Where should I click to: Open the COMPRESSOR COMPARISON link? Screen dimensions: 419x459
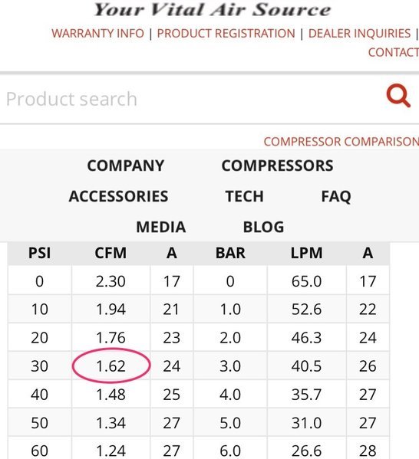pyautogui.click(x=341, y=142)
